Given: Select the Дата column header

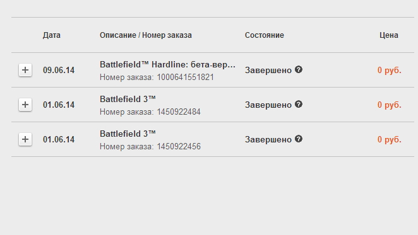Looking at the screenshot, I should 51,35.
